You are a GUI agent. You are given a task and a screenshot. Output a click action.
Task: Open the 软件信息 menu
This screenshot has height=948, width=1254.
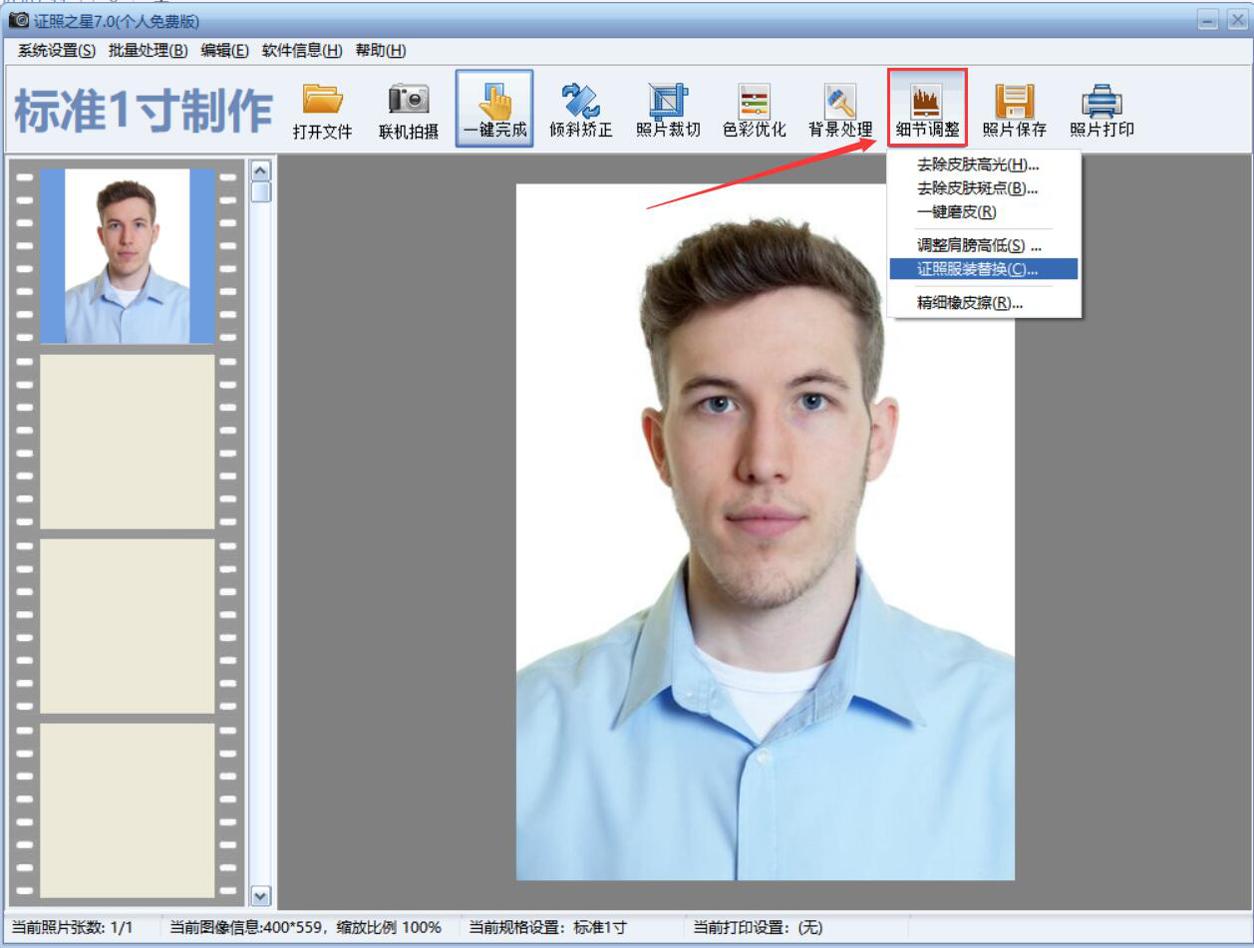pos(301,51)
